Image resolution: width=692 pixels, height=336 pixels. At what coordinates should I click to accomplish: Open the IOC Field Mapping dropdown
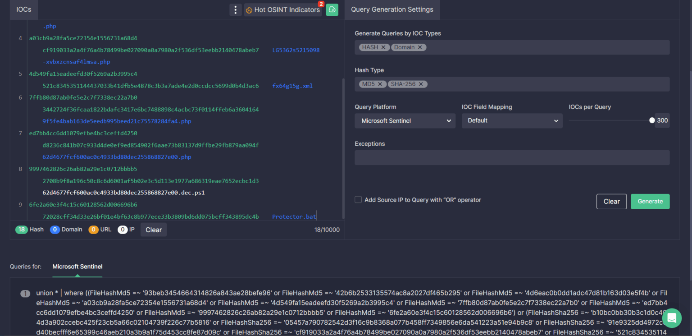pos(512,120)
